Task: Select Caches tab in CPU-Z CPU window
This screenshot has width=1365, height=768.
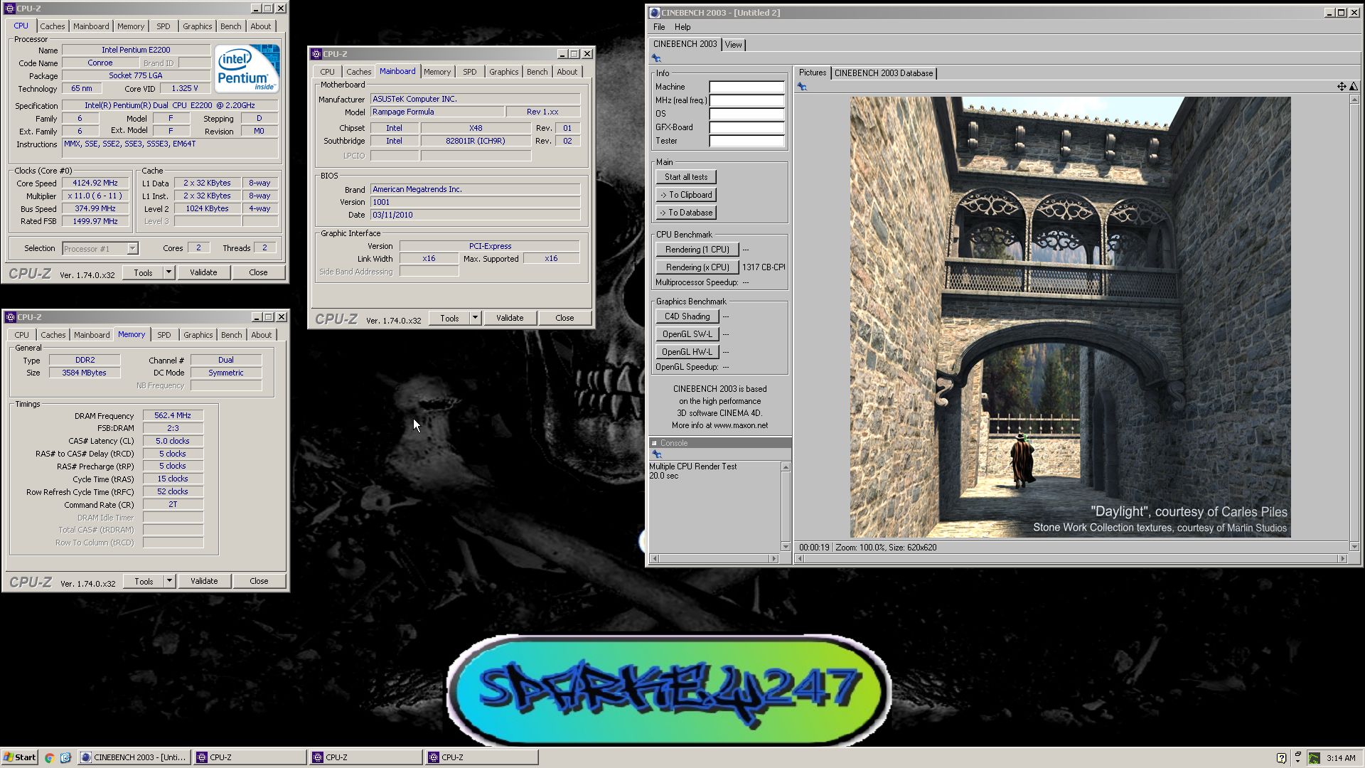Action: (52, 26)
